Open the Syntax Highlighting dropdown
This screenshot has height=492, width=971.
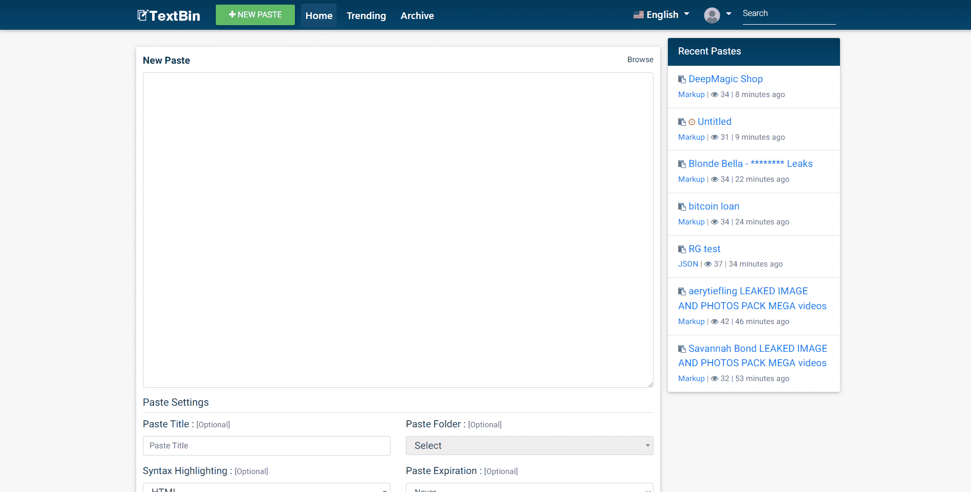[x=267, y=487]
